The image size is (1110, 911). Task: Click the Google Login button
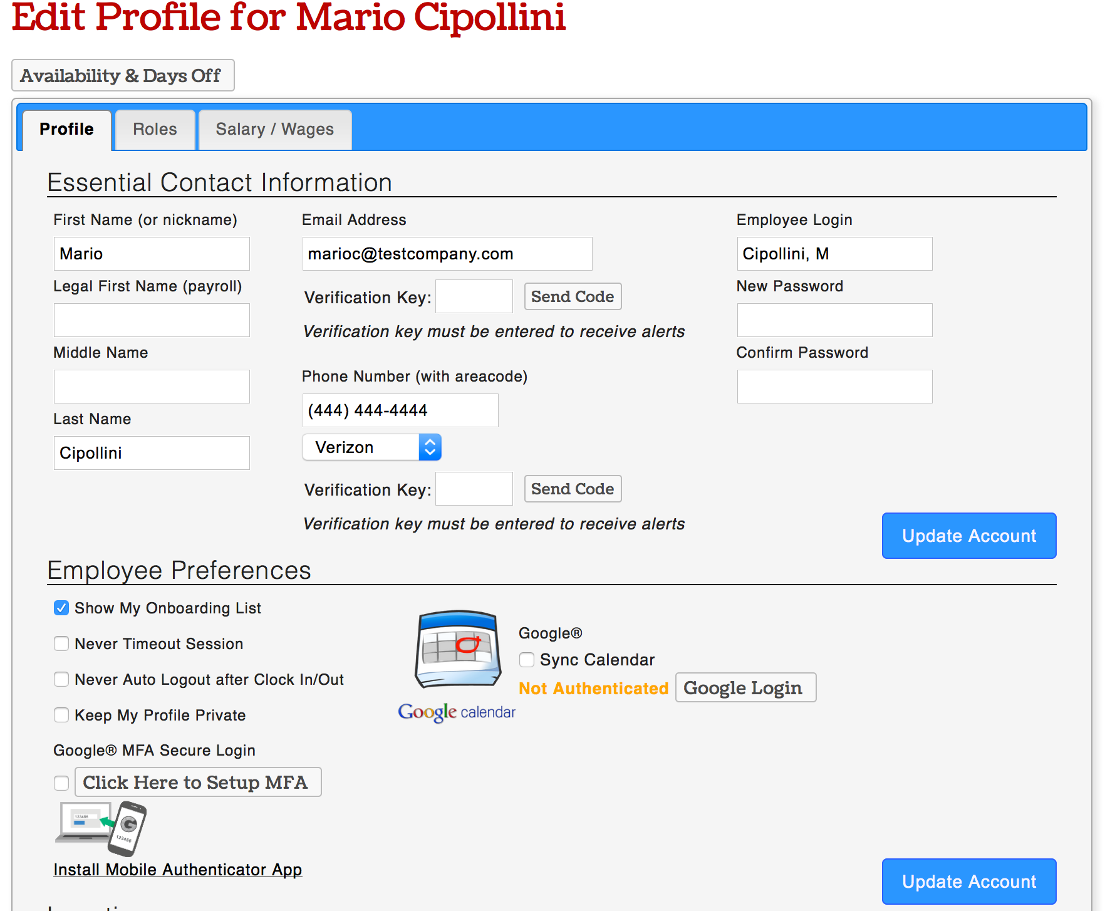pos(745,688)
